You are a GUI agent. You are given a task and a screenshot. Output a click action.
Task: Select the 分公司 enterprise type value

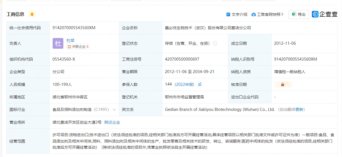pyautogui.click(x=59, y=72)
